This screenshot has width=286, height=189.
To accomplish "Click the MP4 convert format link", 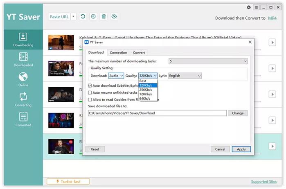I will (x=272, y=18).
